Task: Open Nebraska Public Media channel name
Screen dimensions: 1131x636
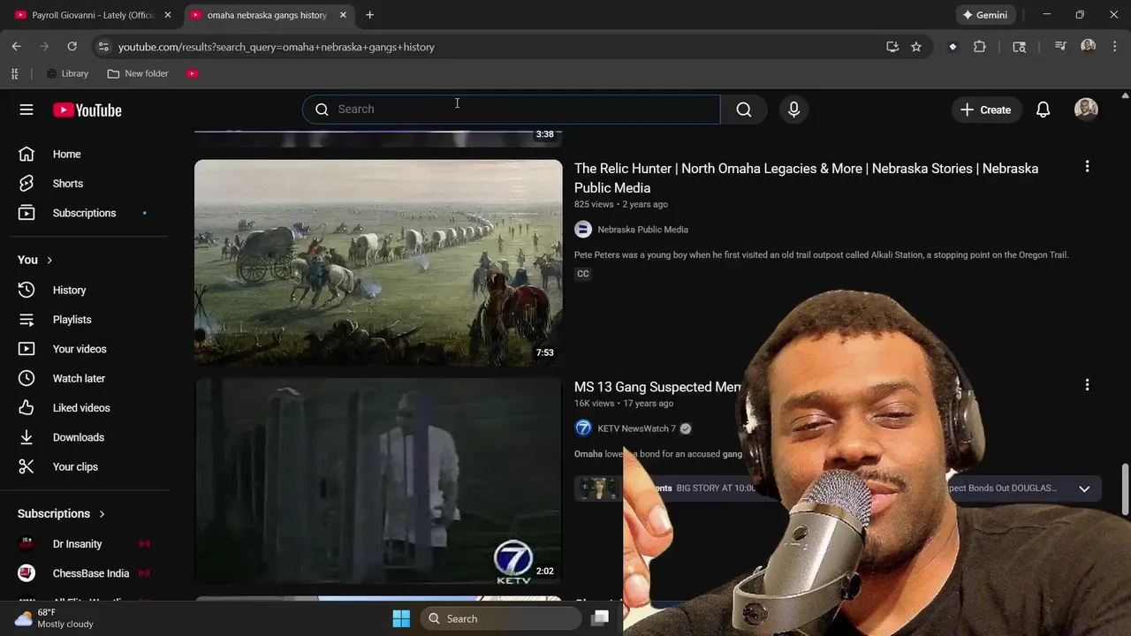Action: click(x=642, y=230)
